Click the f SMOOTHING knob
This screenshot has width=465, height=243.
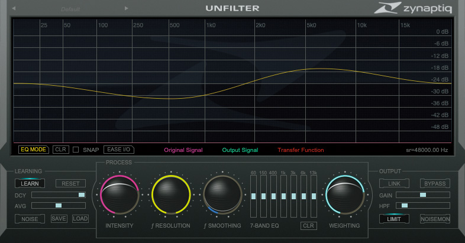click(x=222, y=195)
